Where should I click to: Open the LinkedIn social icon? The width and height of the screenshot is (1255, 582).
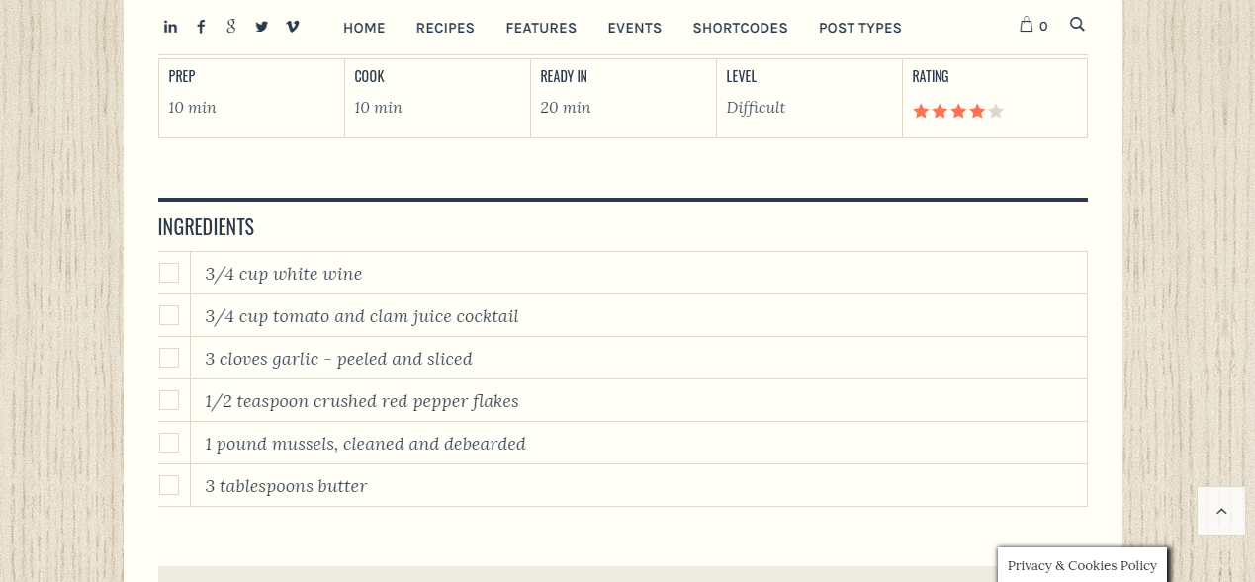point(170,27)
